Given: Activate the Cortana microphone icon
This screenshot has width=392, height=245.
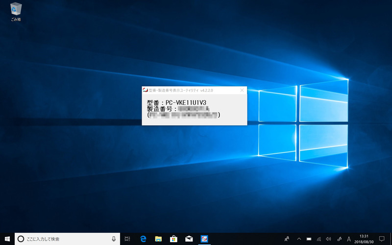Looking at the screenshot, I should 114,239.
